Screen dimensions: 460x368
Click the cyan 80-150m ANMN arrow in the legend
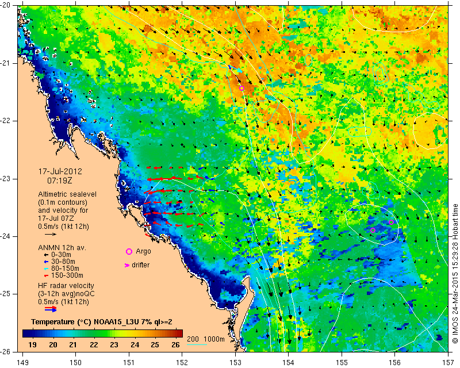(46, 269)
